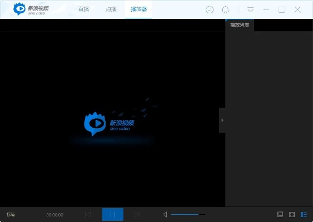Image resolution: width=313 pixels, height=222 pixels.
Task: Minimize the Sina Video window
Action: (266, 9)
